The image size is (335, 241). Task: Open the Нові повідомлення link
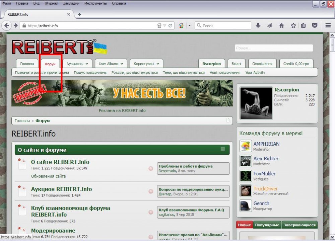coord(225,73)
